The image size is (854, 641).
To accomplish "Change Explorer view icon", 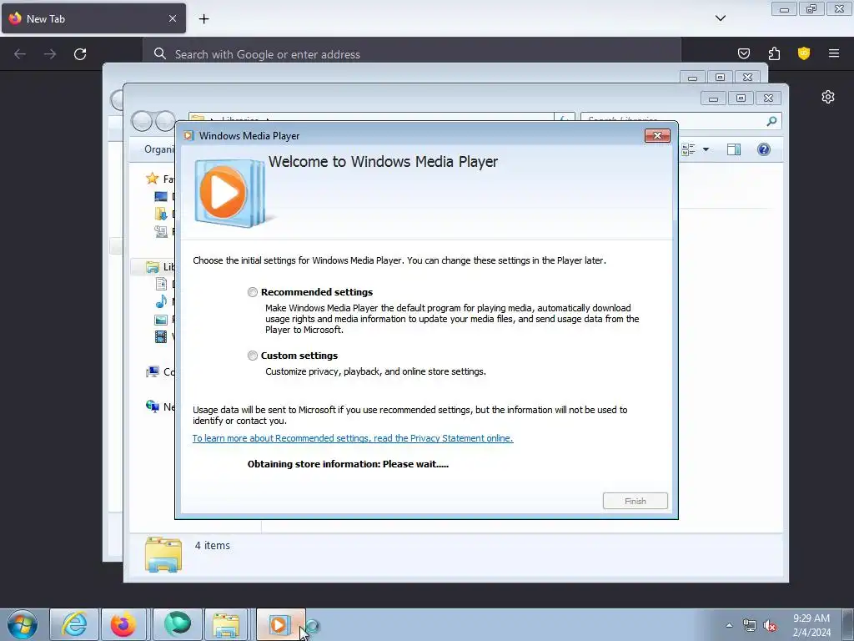I will point(689,149).
